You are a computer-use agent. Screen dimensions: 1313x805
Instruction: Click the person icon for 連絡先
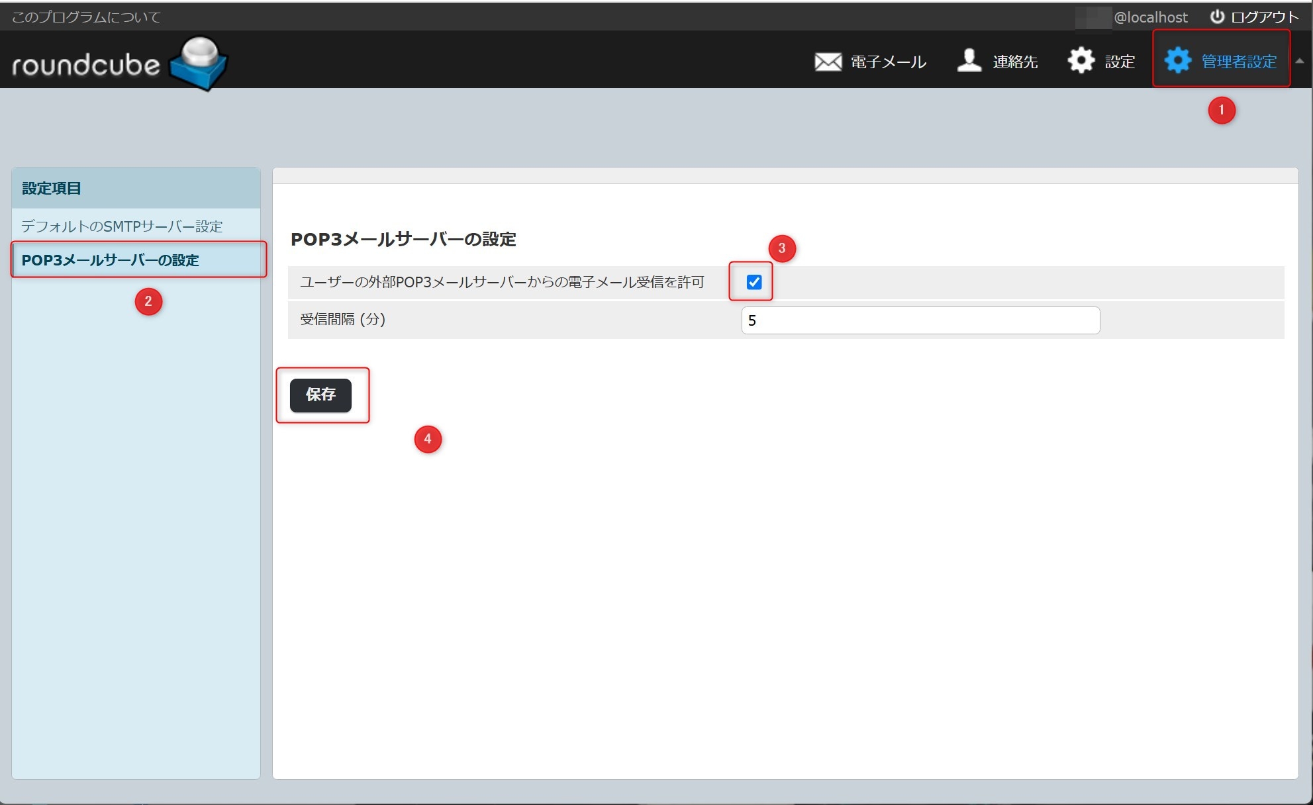[969, 61]
